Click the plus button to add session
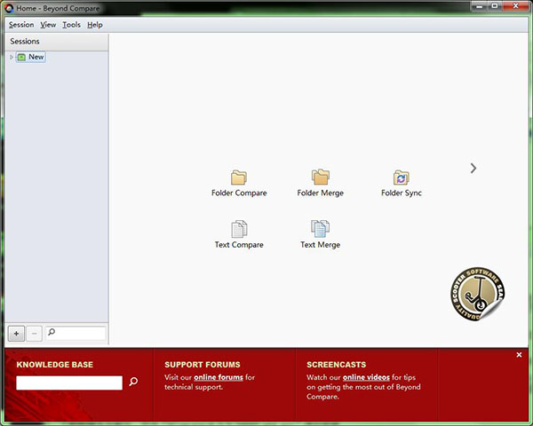This screenshot has width=533, height=426. coord(16,334)
